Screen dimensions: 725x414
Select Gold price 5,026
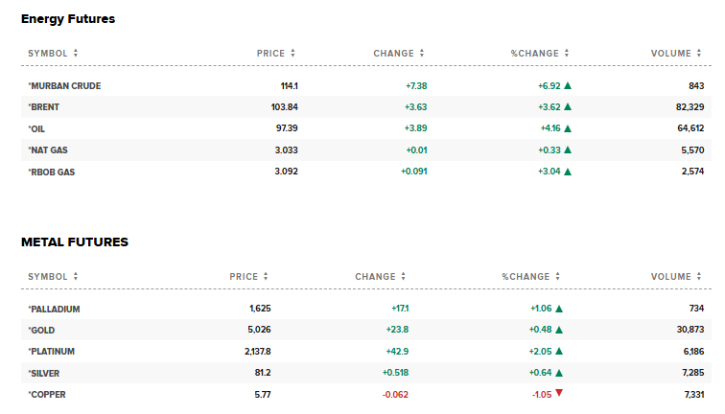click(x=259, y=330)
